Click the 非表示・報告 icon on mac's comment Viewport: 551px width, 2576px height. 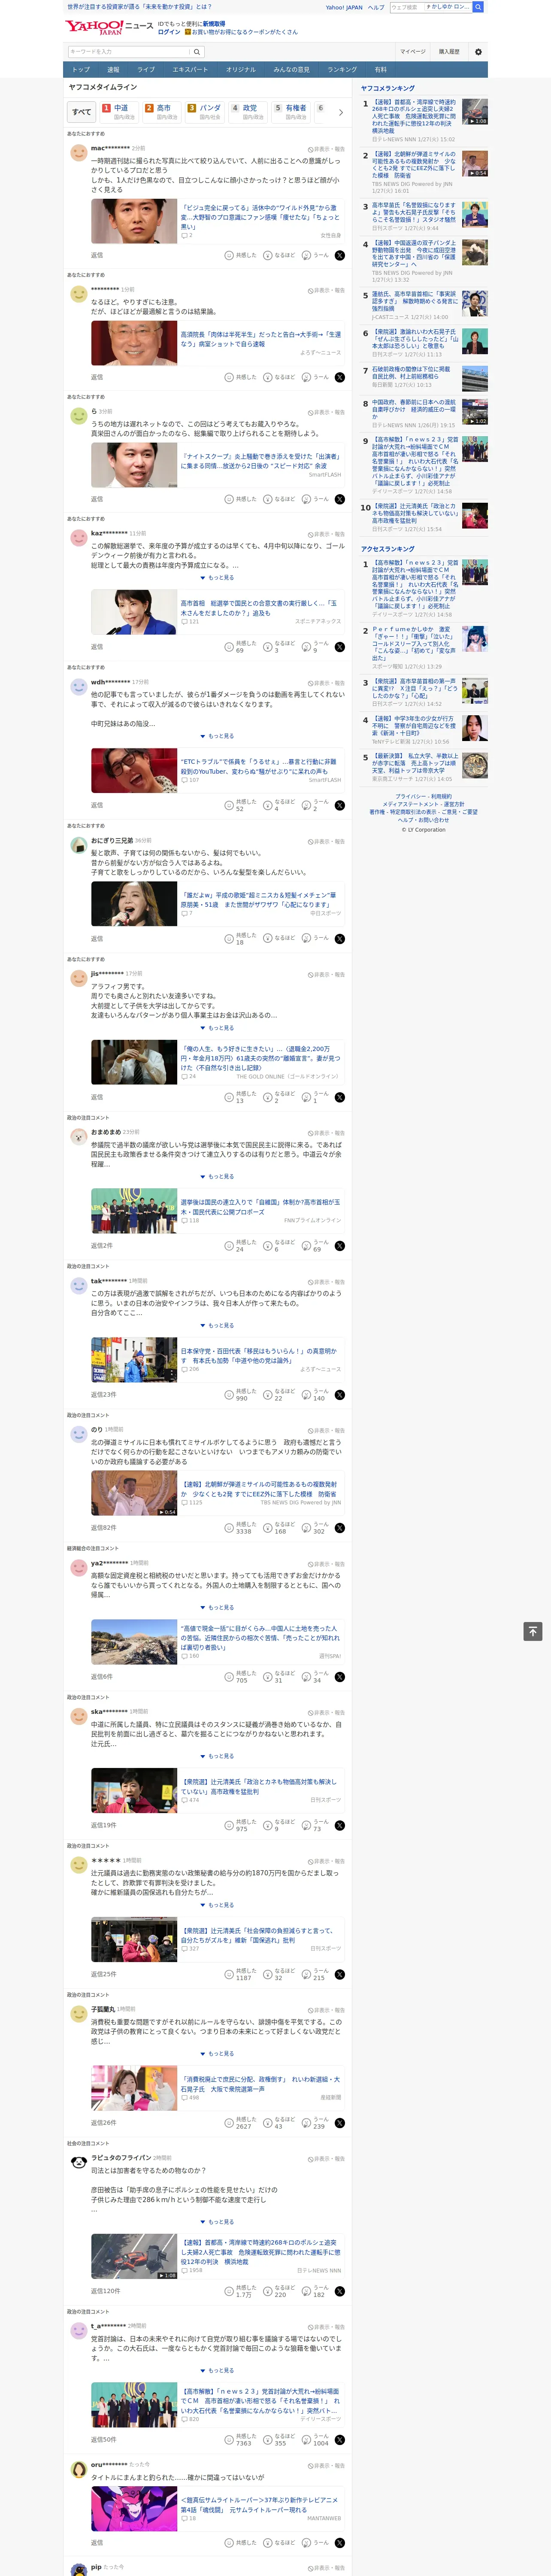pyautogui.click(x=326, y=149)
